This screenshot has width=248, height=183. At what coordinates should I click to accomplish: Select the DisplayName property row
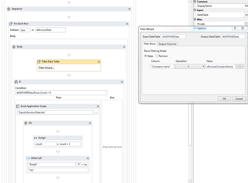click(x=221, y=6)
